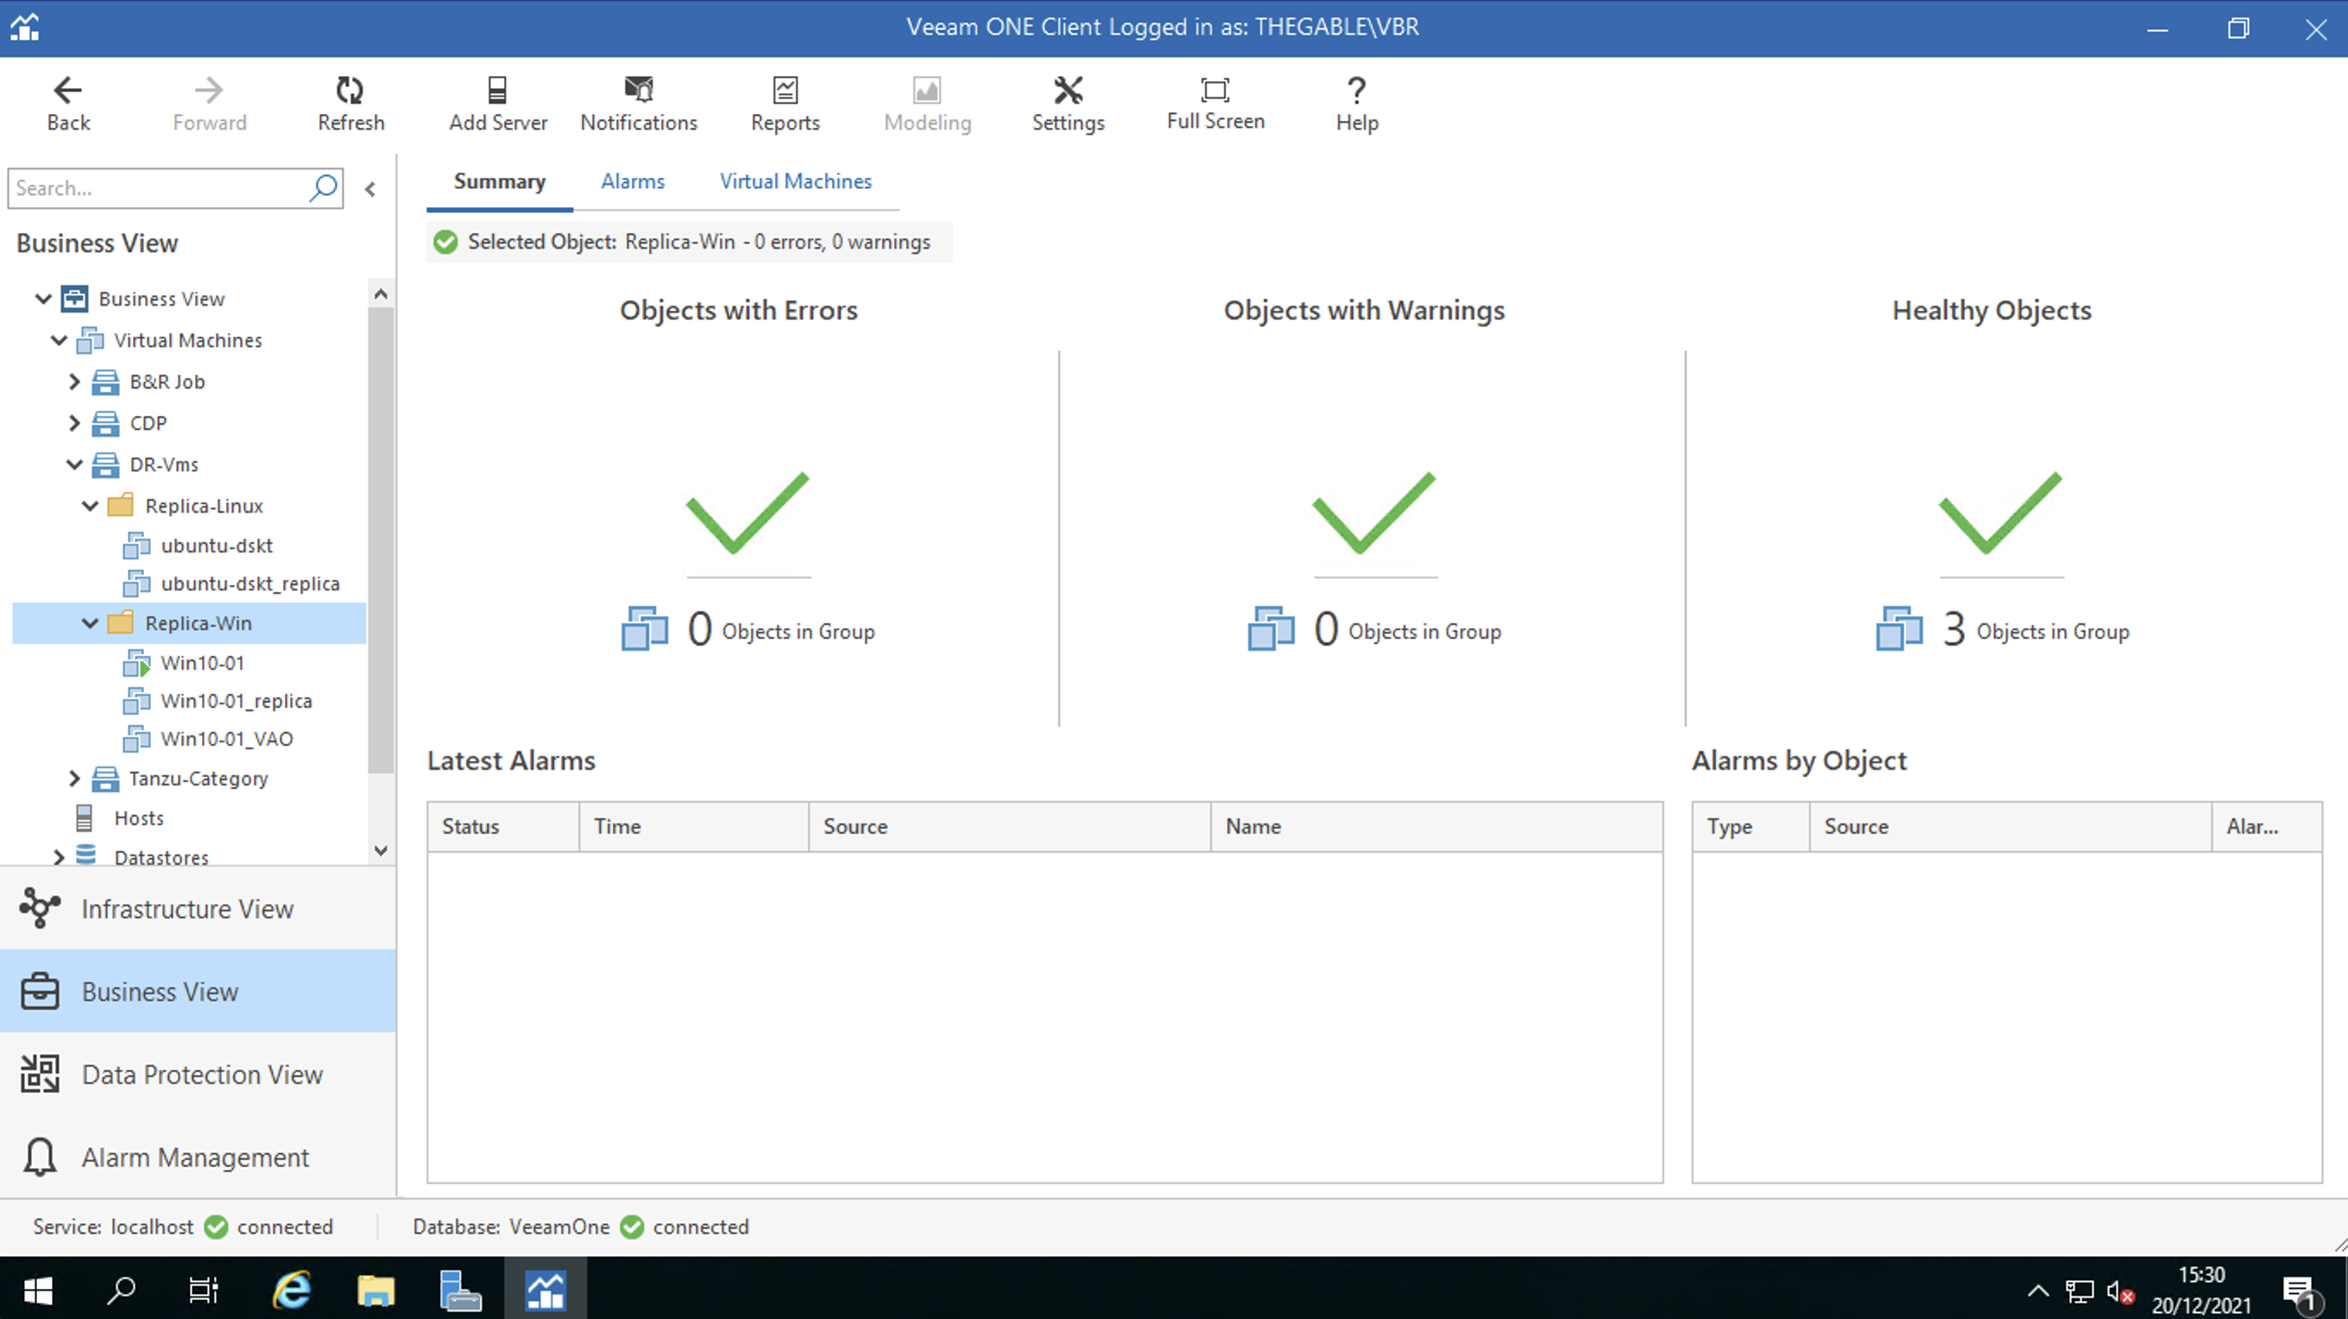Open Data Protection View section
The width and height of the screenshot is (2348, 1319).
[198, 1074]
